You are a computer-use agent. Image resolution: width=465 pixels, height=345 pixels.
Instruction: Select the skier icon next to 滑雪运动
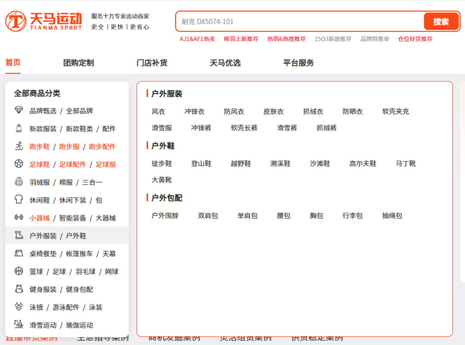19,325
